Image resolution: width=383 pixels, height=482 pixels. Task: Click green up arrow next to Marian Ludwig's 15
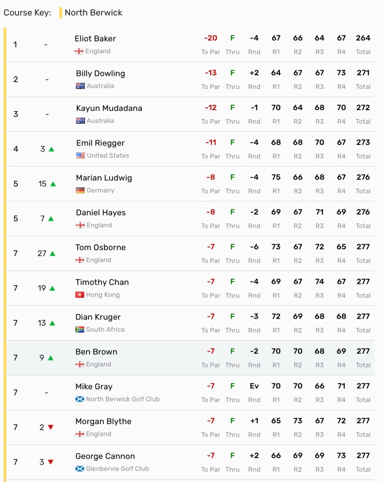[x=53, y=184]
